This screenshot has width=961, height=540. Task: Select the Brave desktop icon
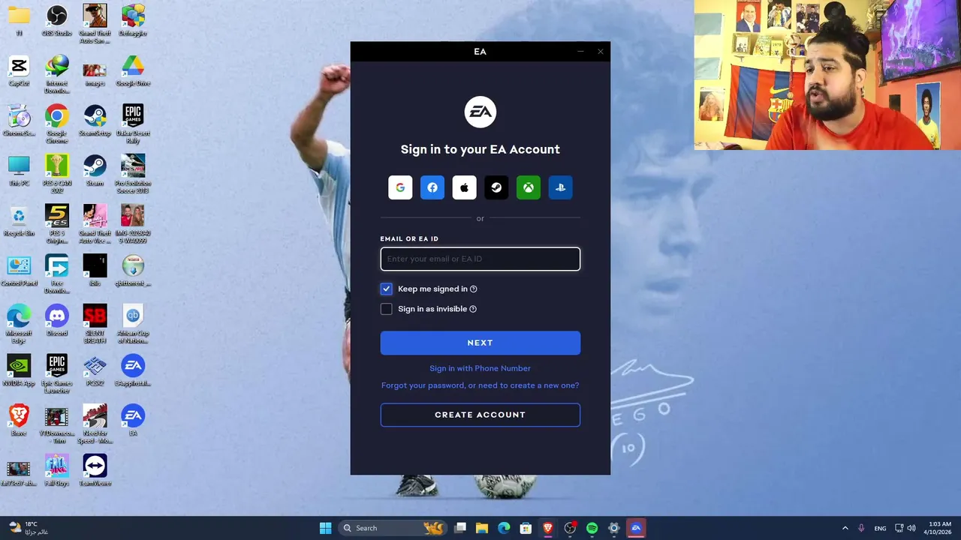[x=19, y=421]
